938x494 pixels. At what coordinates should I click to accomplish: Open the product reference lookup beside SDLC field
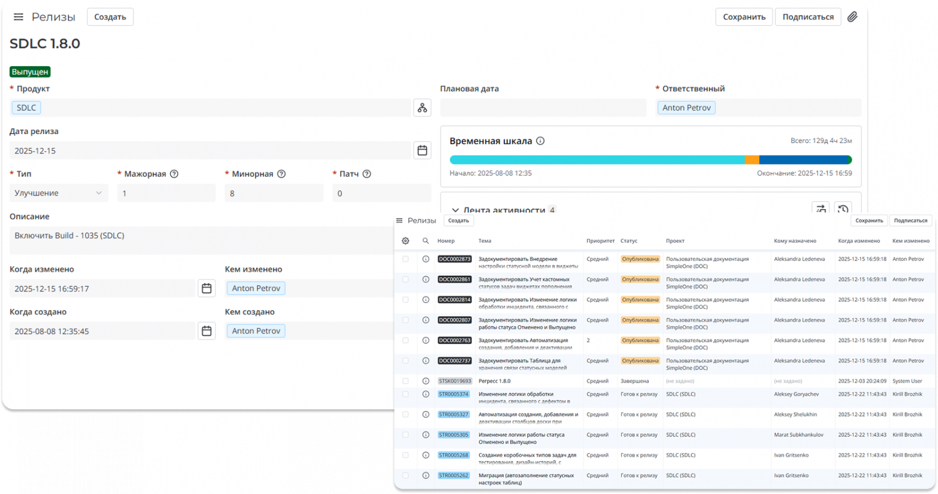click(422, 108)
